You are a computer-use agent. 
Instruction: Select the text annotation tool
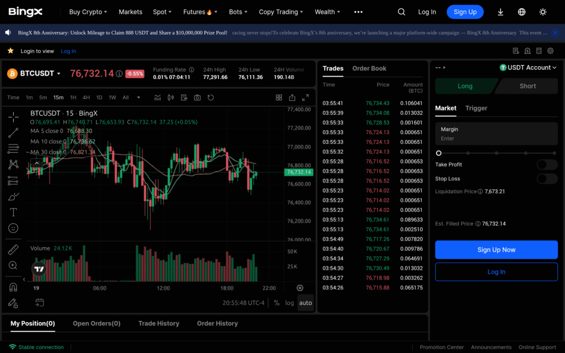pos(13,212)
